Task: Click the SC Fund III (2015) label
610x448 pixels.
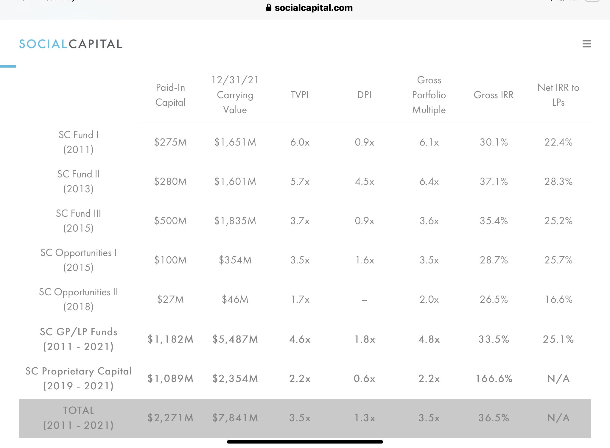Action: [x=79, y=221]
